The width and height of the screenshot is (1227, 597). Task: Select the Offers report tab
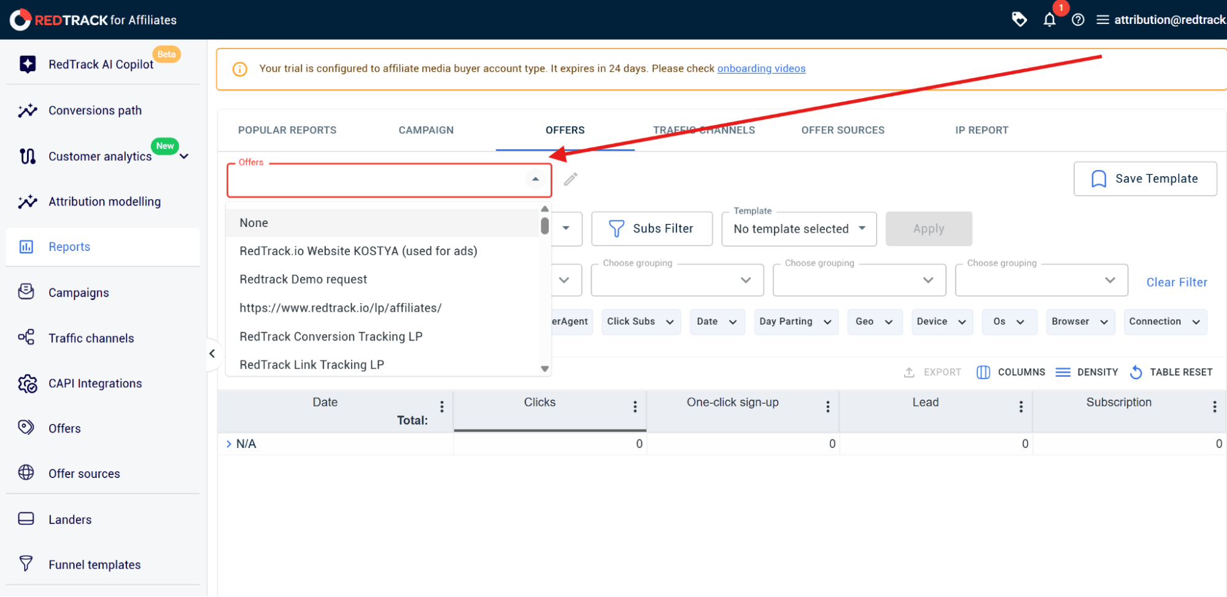point(565,130)
